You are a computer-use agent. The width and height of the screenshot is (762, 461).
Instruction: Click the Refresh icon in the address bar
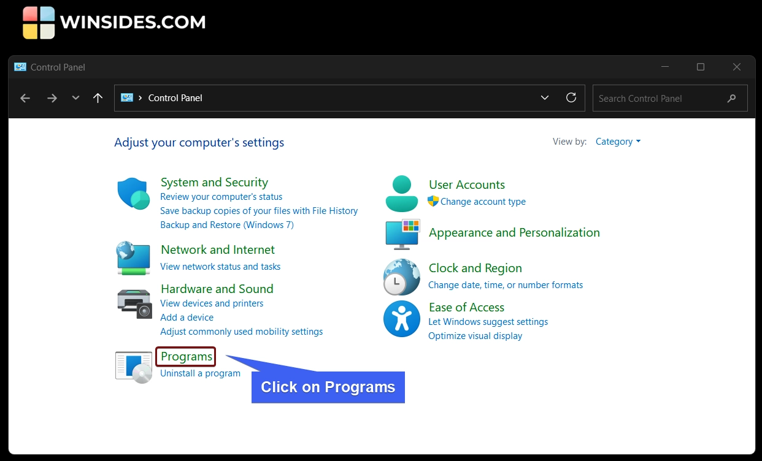click(x=571, y=97)
